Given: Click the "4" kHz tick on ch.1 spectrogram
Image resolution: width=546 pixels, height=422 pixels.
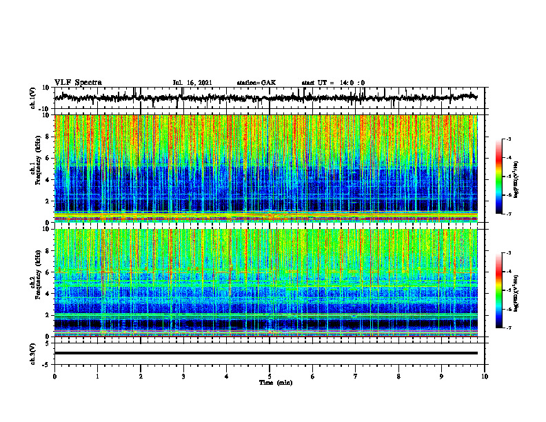Looking at the screenshot, I should tap(48, 180).
